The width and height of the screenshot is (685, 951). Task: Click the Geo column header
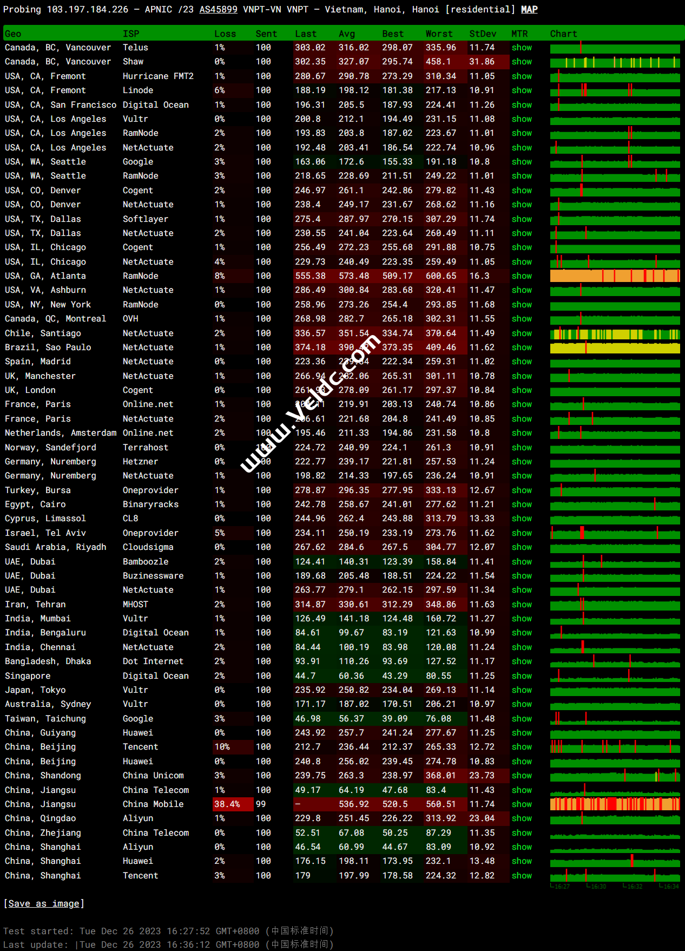pyautogui.click(x=13, y=34)
